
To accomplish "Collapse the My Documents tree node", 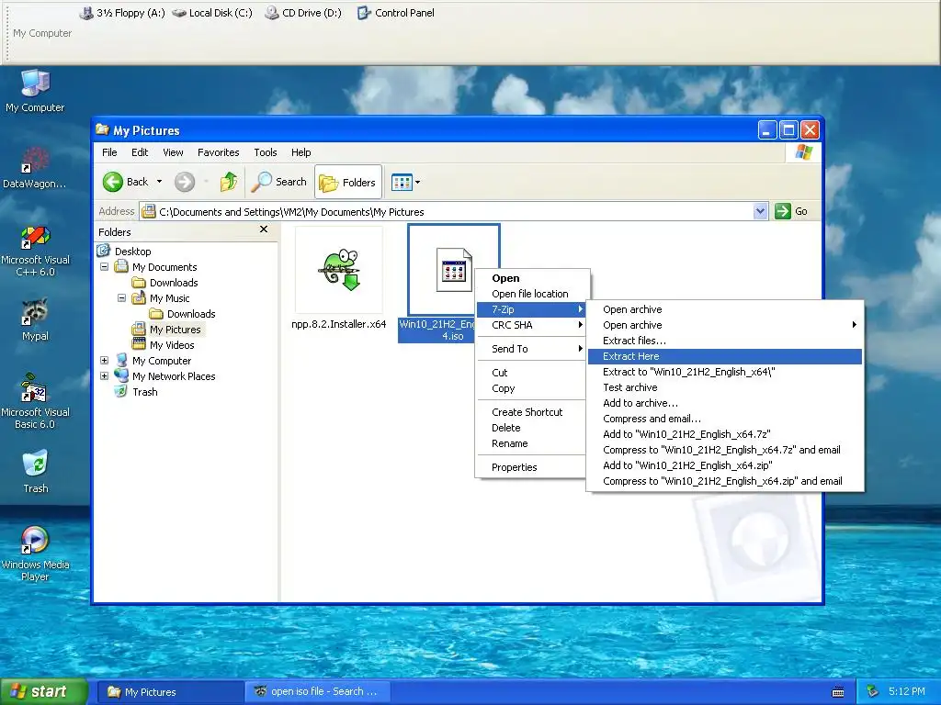I will (x=105, y=266).
